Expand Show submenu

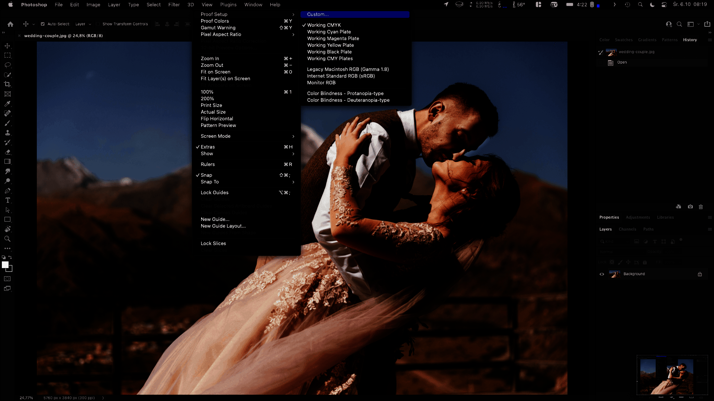246,154
